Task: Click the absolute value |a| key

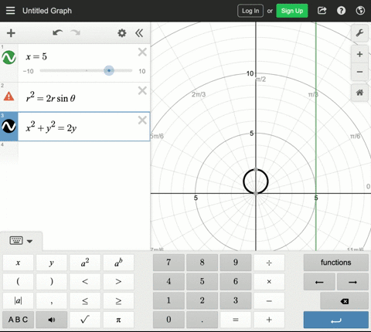Action: coord(18,300)
